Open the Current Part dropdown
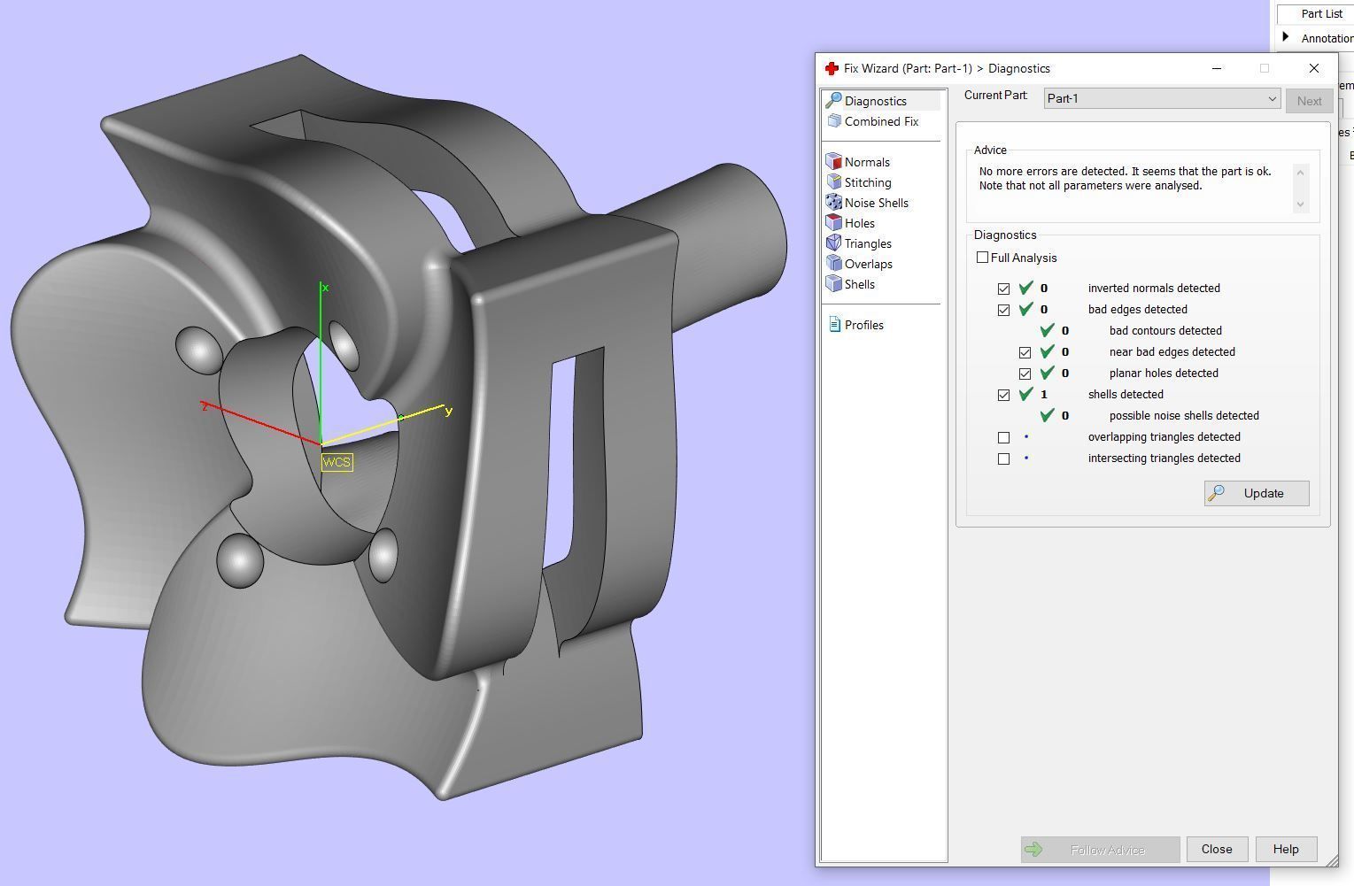The width and height of the screenshot is (1354, 886). point(1162,98)
